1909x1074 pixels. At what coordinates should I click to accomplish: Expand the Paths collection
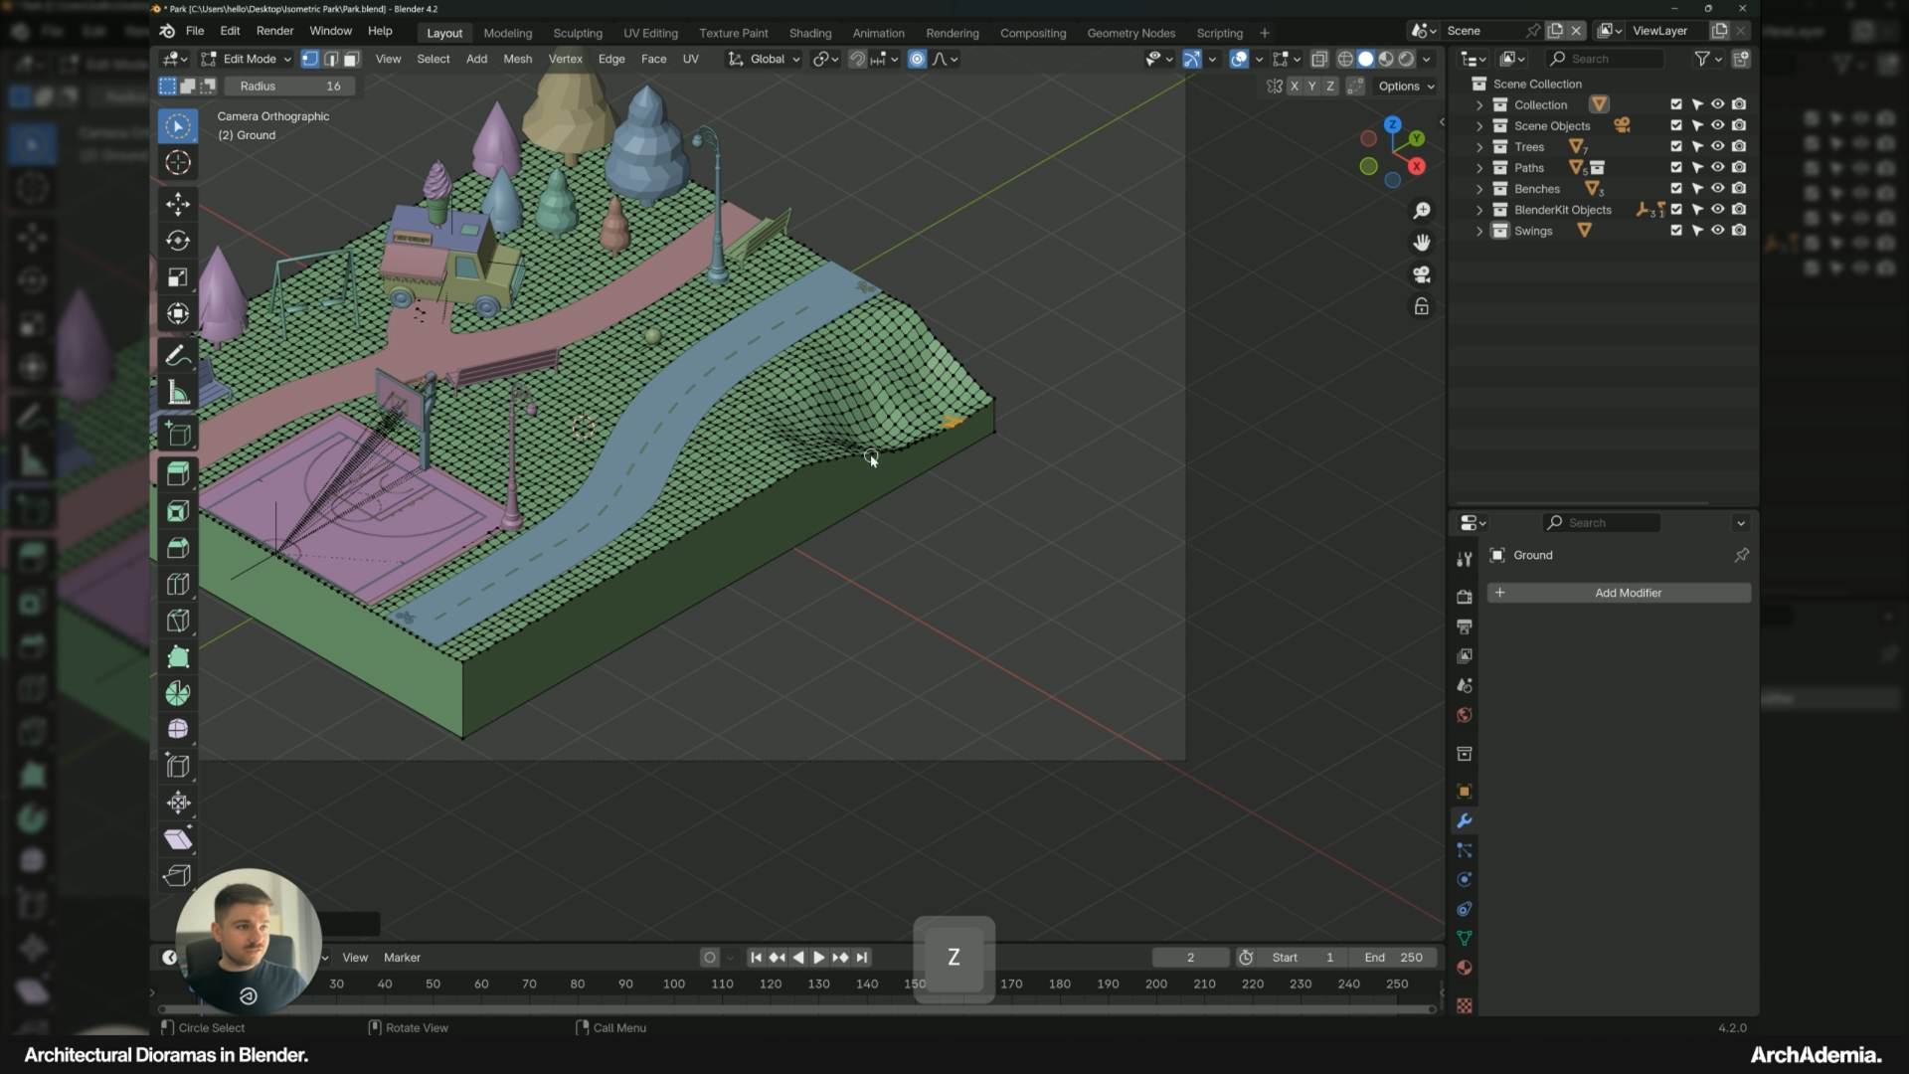point(1479,167)
